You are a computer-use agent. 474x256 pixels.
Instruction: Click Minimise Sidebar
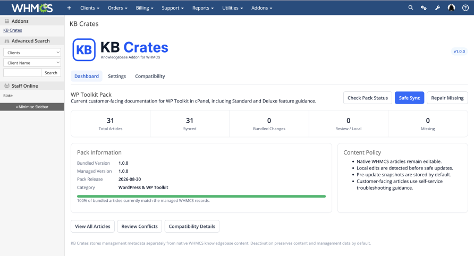point(32,107)
